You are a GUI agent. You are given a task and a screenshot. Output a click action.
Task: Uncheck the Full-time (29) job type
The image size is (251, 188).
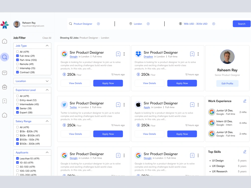coord(18,56)
